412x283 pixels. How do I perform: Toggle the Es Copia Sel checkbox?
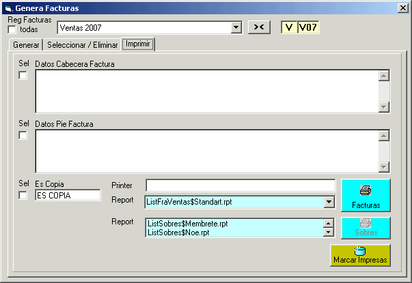pyautogui.click(x=23, y=196)
